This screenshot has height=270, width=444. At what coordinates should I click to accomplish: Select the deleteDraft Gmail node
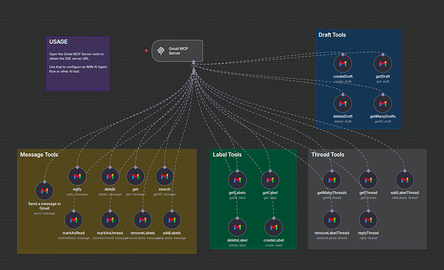click(x=343, y=104)
